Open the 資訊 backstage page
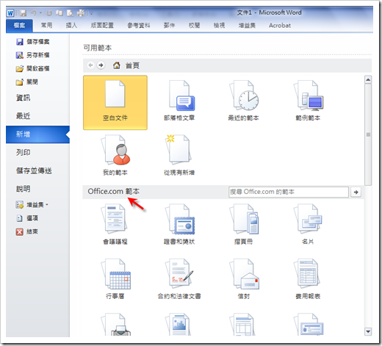This screenshot has height=346, width=382. coord(24,98)
